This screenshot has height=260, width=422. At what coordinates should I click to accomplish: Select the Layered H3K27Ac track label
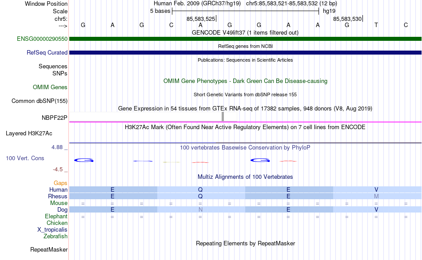29,134
